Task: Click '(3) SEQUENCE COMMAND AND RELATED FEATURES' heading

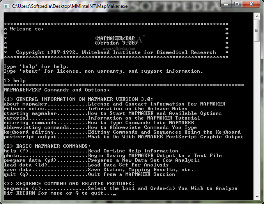Action: (x=69, y=184)
